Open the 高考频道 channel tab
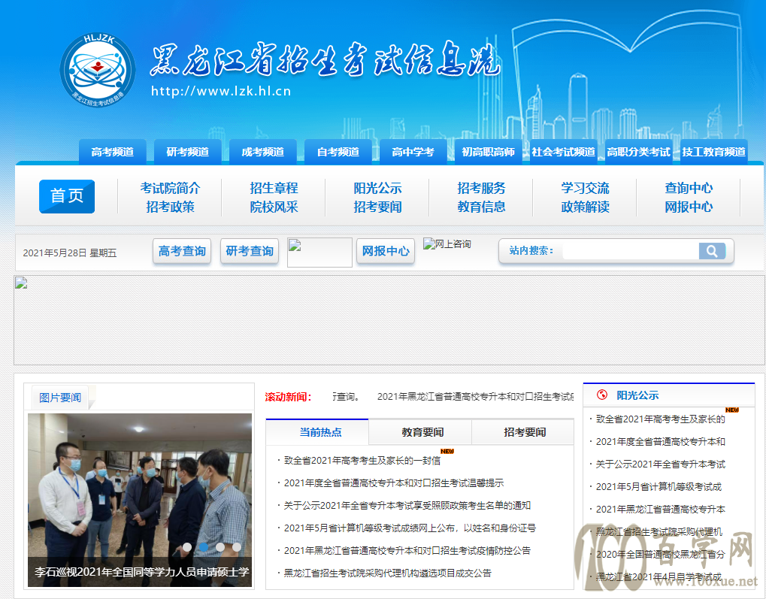This screenshot has height=599, width=766. [x=112, y=152]
